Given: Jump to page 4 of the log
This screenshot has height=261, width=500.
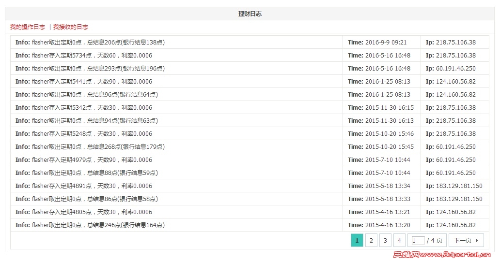Looking at the screenshot, I should [x=399, y=240].
